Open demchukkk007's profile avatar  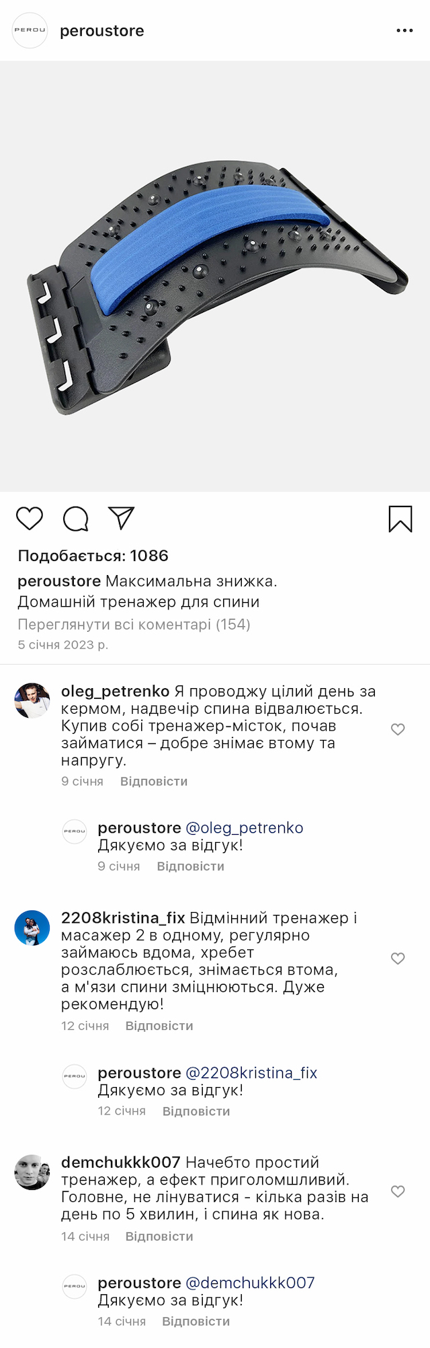[32, 1172]
